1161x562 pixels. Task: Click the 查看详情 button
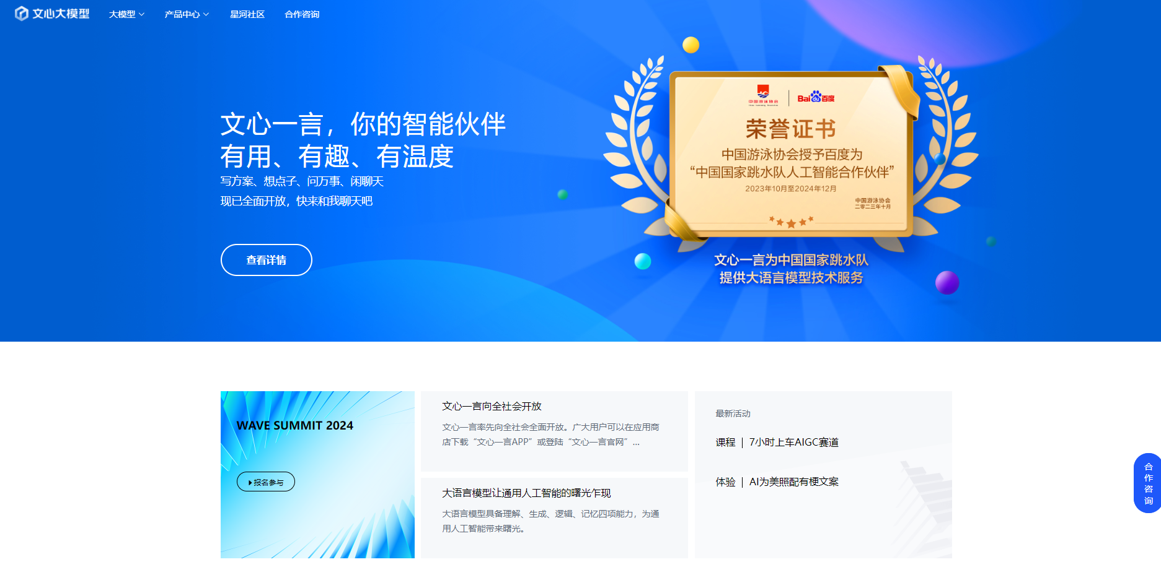pos(267,260)
